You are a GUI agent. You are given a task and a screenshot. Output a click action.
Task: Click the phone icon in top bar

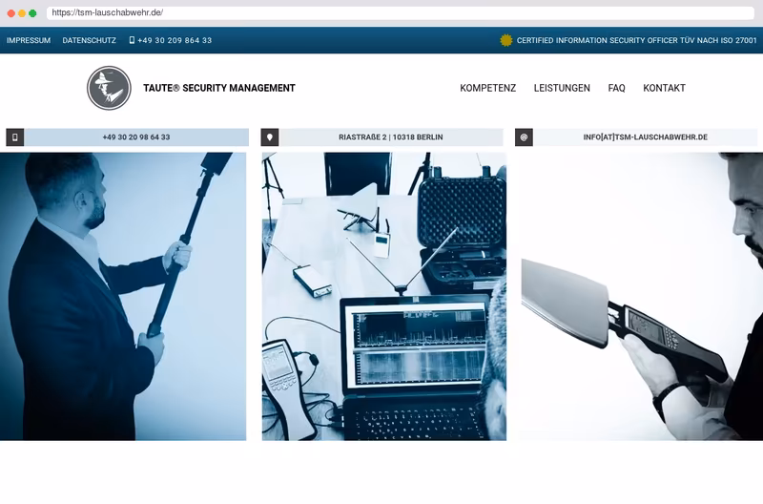[x=132, y=40]
